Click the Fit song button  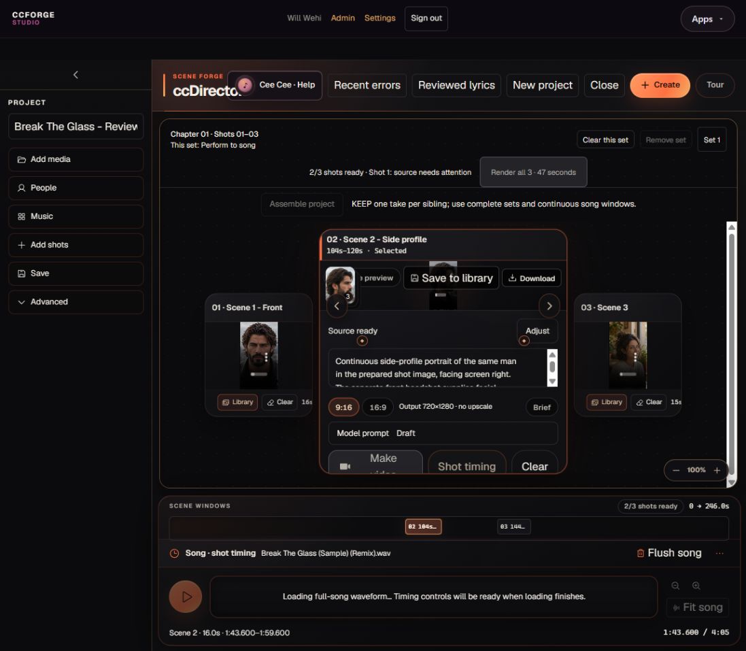[698, 607]
